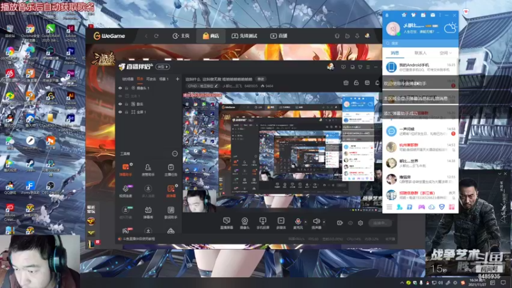
Task: Mute the 麦克风 microphone
Action: (298, 223)
